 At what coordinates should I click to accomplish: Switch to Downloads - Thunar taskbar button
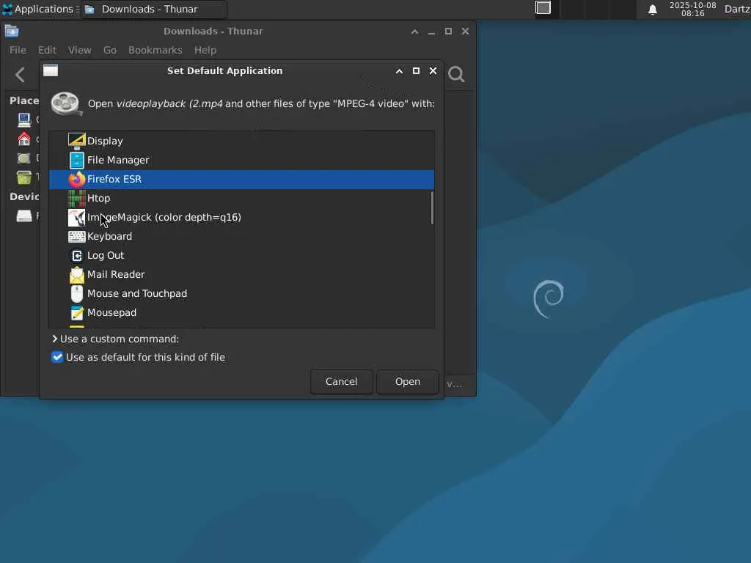(153, 9)
